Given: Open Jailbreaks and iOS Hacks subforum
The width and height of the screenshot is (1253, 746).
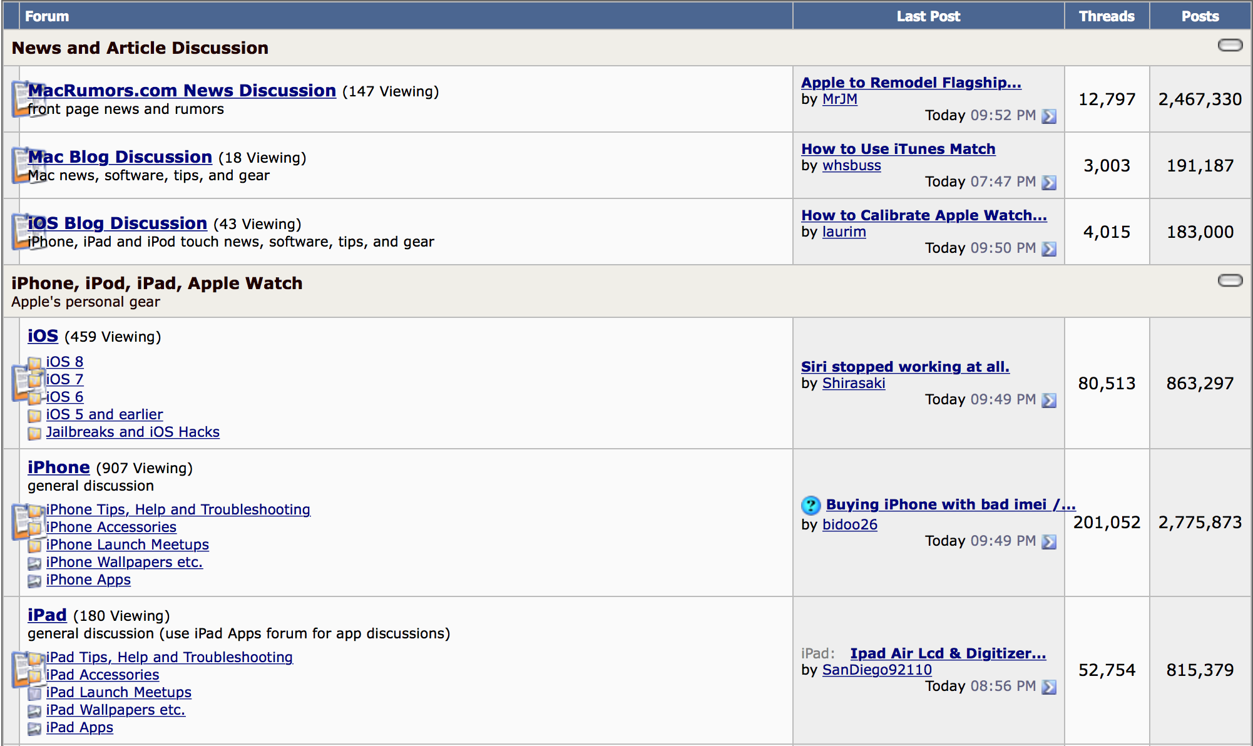Looking at the screenshot, I should (x=133, y=432).
